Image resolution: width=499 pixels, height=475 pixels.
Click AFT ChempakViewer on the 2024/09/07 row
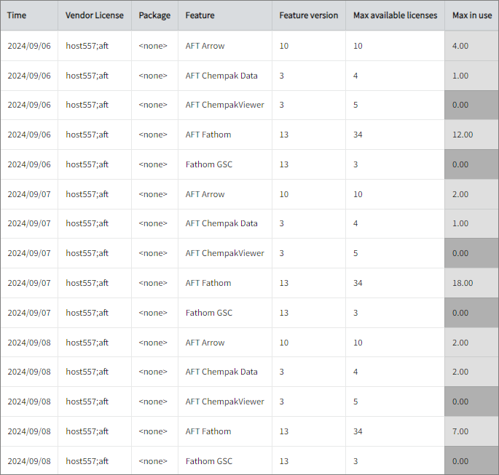[x=224, y=253]
